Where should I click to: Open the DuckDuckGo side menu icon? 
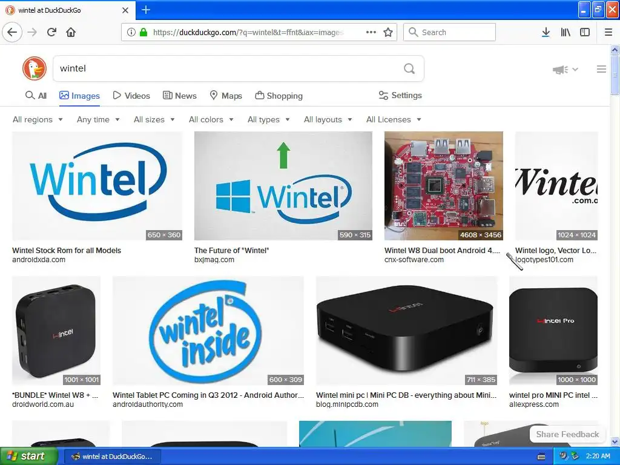click(601, 69)
